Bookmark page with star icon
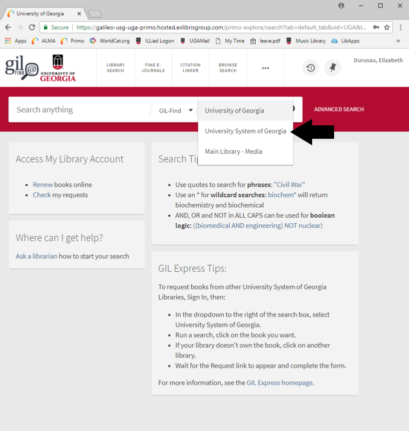Image resolution: width=409 pixels, height=431 pixels. 387,27
